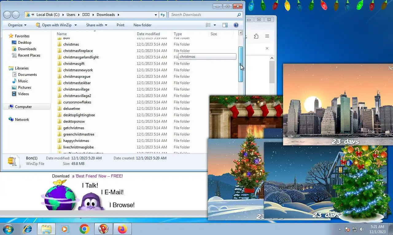Select the christmasfireplace folder icon

pyautogui.click(x=60, y=51)
